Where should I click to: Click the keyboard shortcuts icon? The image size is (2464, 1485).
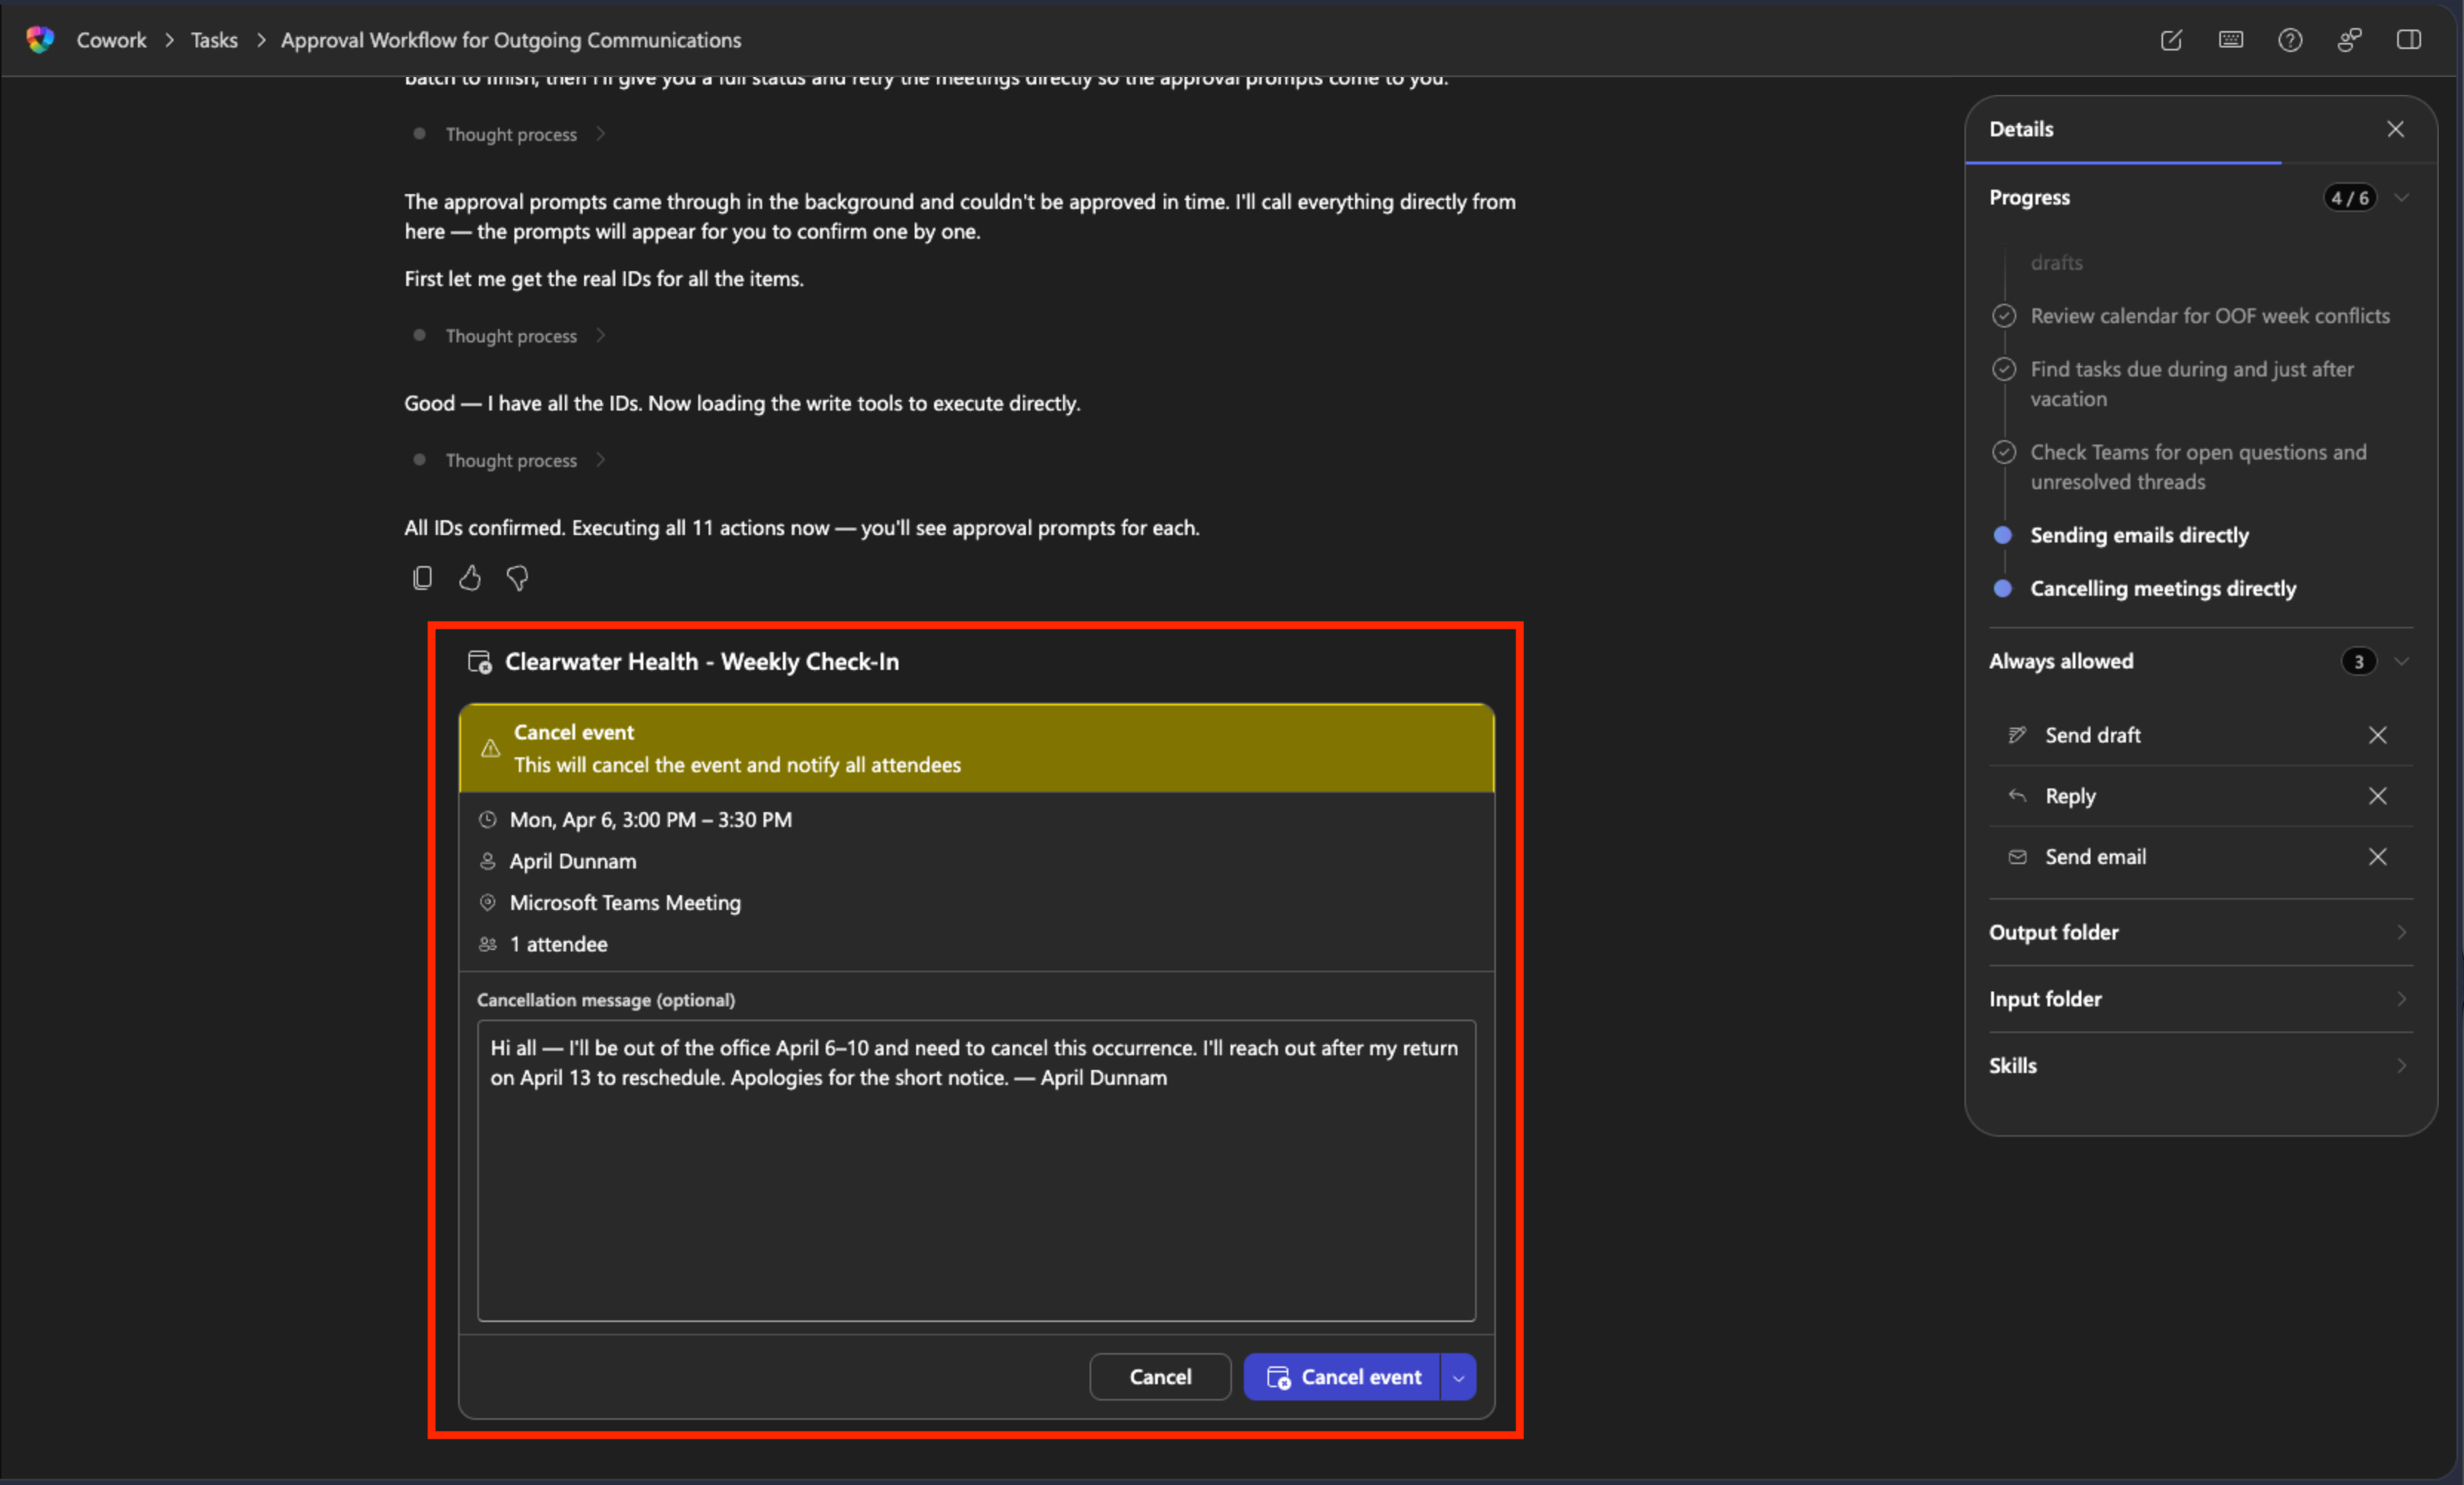(x=2231, y=40)
